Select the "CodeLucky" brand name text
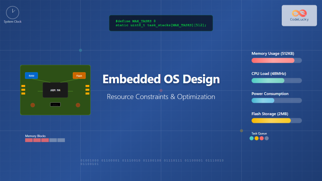Screen dimensions: 322x181 [299, 19]
